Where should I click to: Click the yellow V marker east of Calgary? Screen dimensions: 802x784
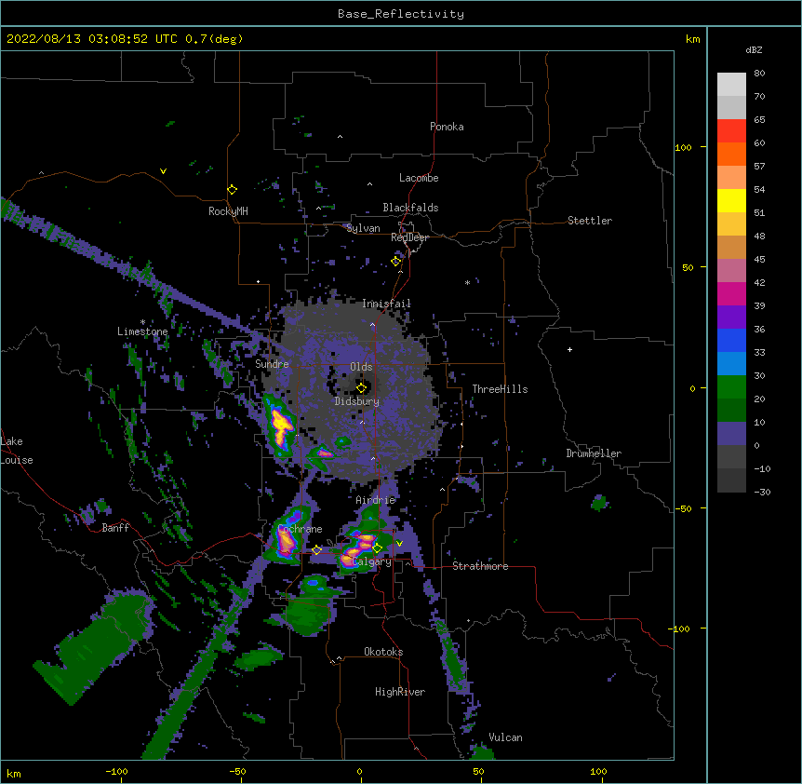click(x=399, y=543)
